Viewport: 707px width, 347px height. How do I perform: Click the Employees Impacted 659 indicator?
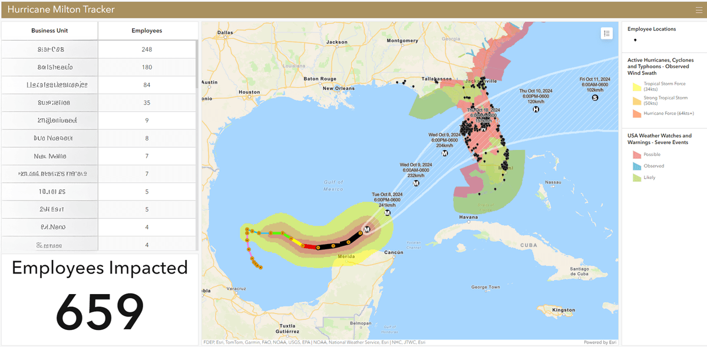(100, 299)
